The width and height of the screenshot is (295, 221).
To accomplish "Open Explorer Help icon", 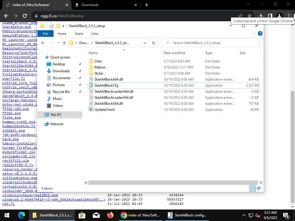I will click(x=260, y=33).
